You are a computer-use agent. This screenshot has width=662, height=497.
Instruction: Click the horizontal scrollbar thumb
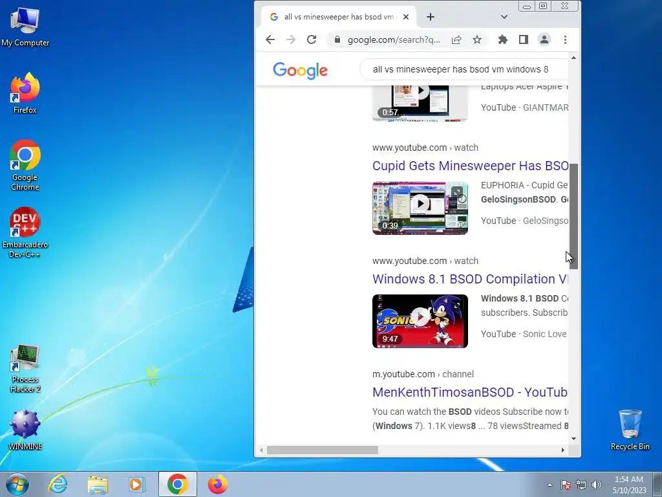[x=323, y=450]
